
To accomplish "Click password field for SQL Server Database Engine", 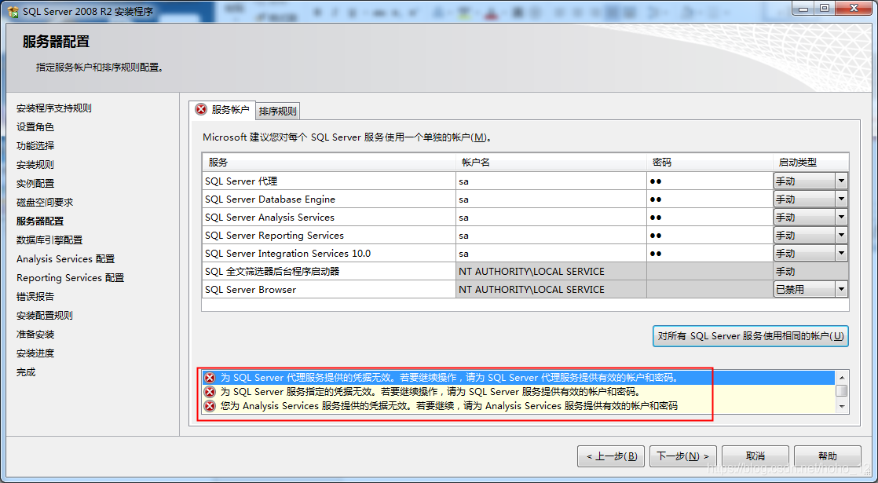I will pyautogui.click(x=710, y=199).
